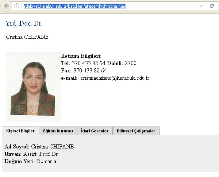Click the browser back arrow button
This screenshot has height=177, width=219.
point(6,6)
